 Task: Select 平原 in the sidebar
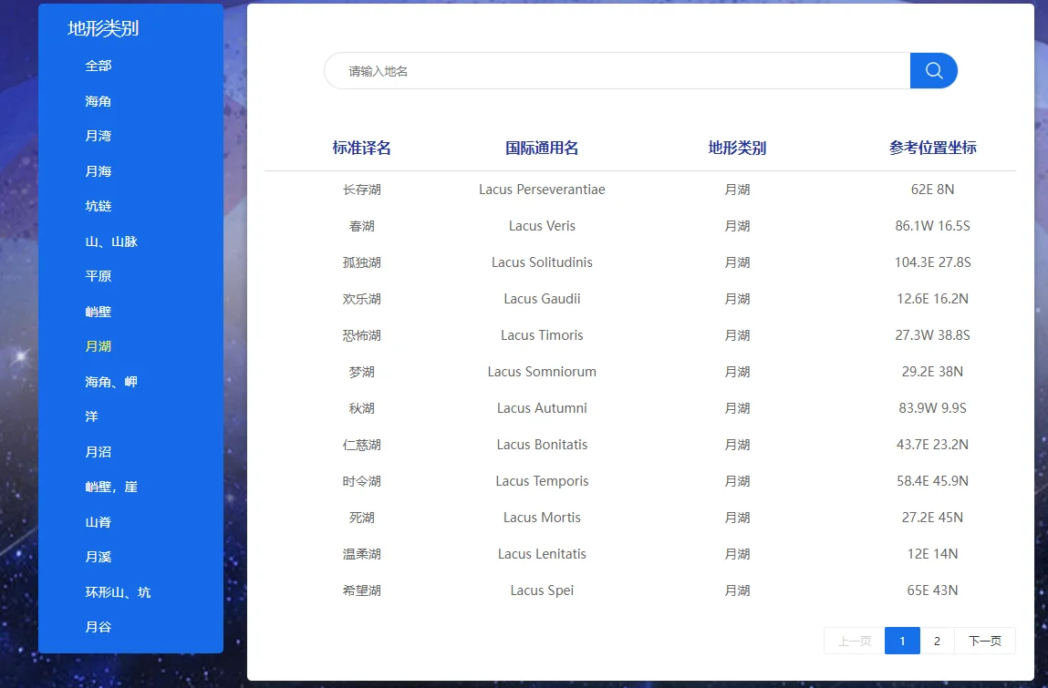tap(99, 276)
